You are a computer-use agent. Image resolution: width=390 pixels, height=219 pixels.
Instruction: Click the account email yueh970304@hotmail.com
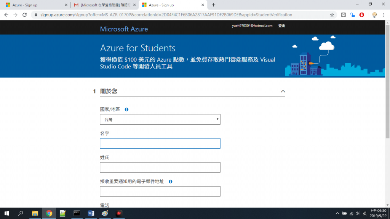(x=252, y=26)
